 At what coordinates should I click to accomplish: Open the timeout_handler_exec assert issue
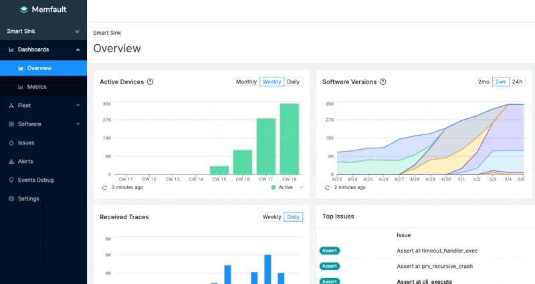tap(437, 251)
